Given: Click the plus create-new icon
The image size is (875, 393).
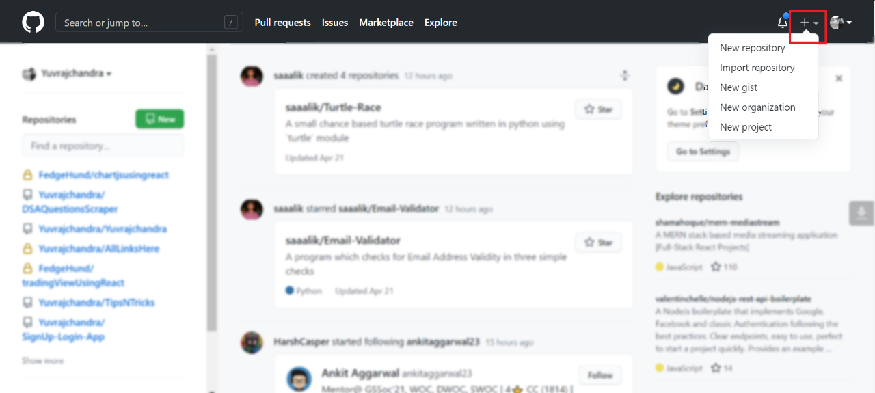Looking at the screenshot, I should [805, 23].
